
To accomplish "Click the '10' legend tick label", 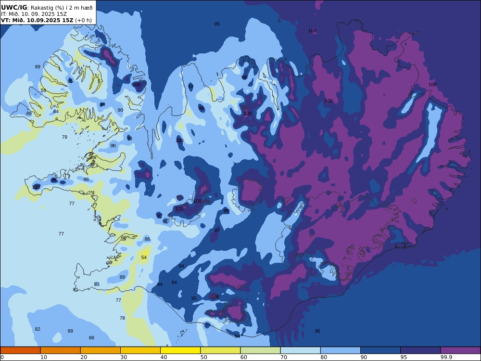I will pos(44,357).
